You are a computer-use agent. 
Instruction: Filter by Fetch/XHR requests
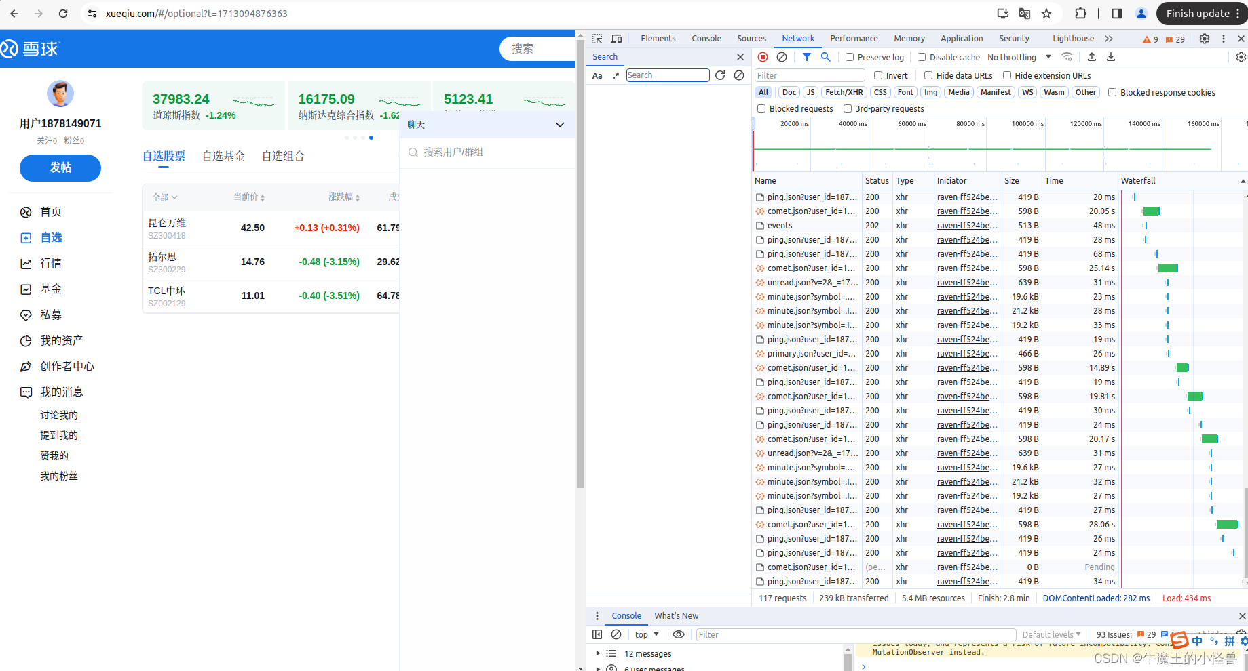point(844,92)
